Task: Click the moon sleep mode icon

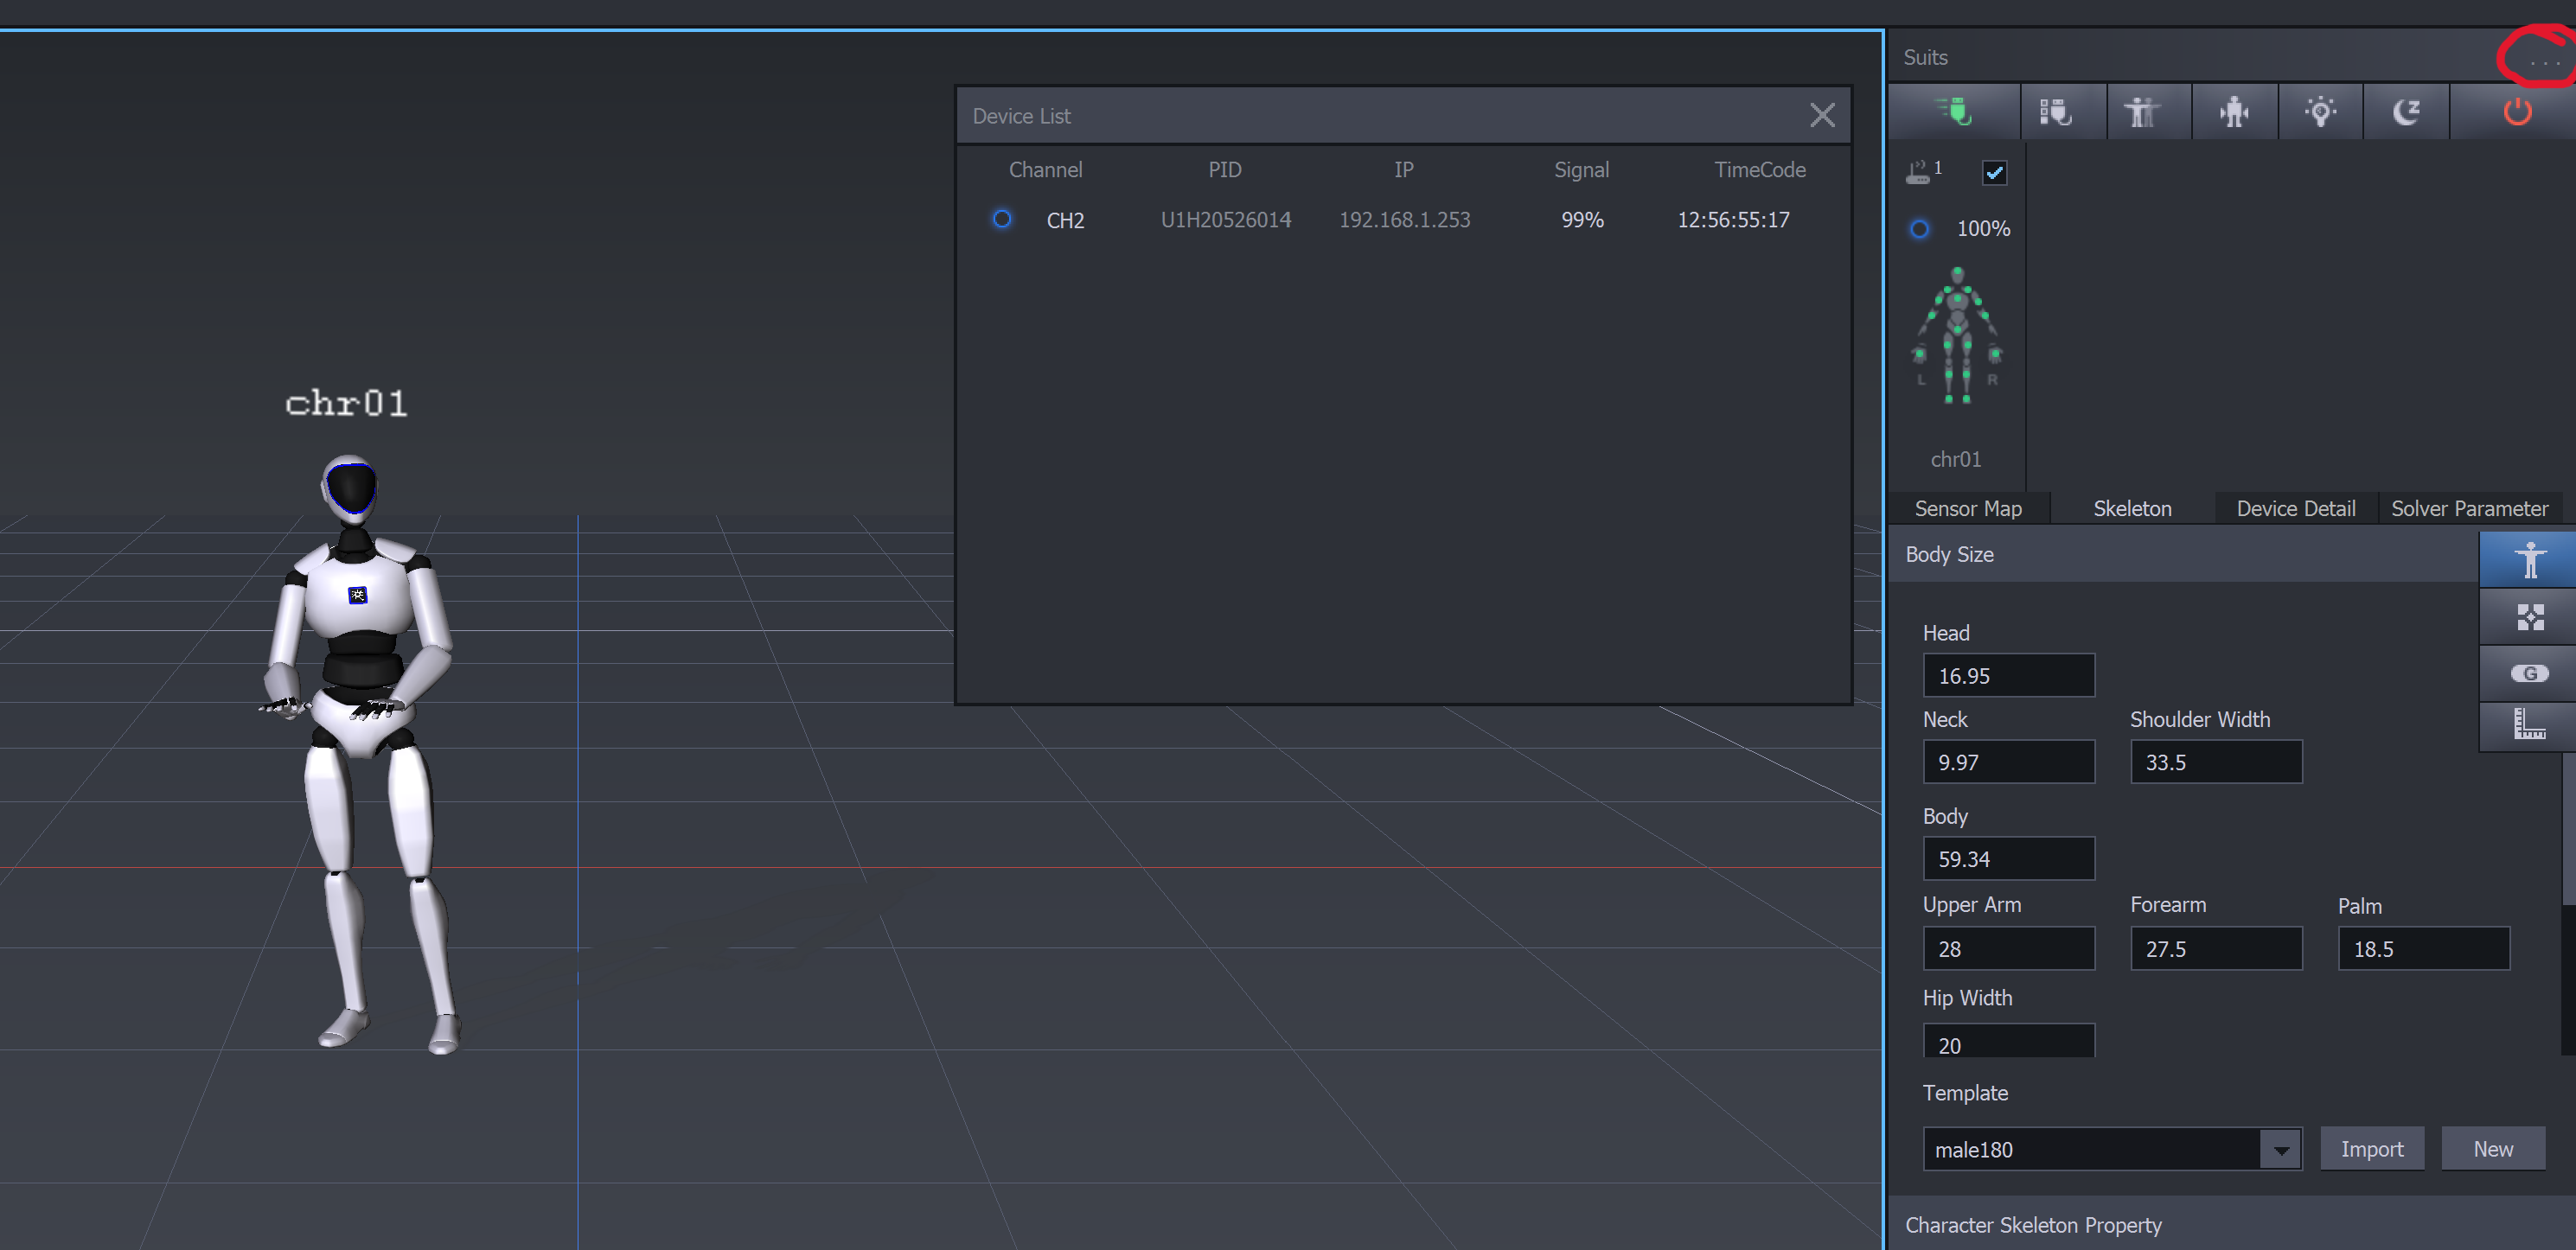Action: [2406, 111]
